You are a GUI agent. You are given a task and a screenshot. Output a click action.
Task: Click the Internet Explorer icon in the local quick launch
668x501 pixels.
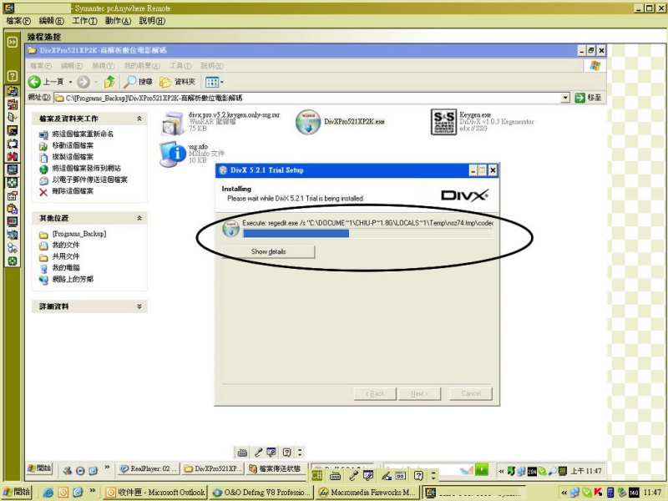(48, 493)
